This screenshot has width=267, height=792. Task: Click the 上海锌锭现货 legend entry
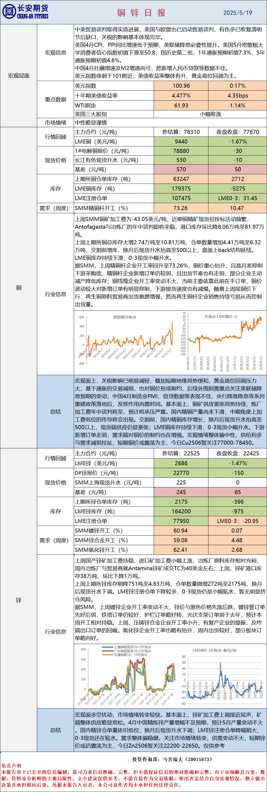pos(126,647)
